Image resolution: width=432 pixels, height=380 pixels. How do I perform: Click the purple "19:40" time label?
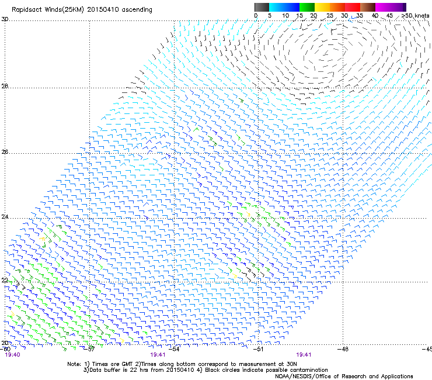(x=13, y=355)
